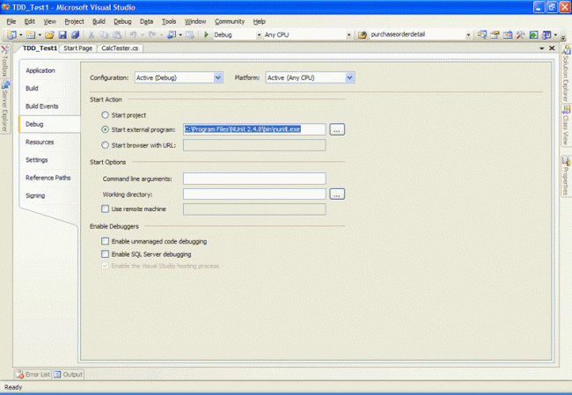Click the Find in Files icon

[x=363, y=34]
